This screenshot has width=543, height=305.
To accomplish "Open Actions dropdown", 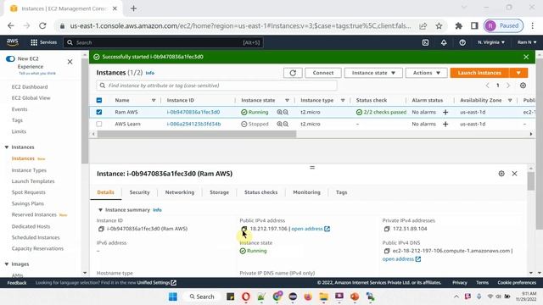I will pos(426,73).
